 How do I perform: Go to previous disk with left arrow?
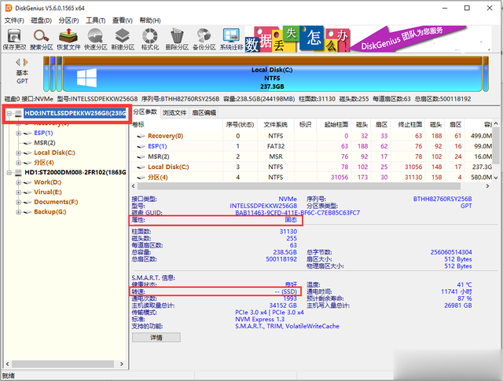tap(18, 62)
